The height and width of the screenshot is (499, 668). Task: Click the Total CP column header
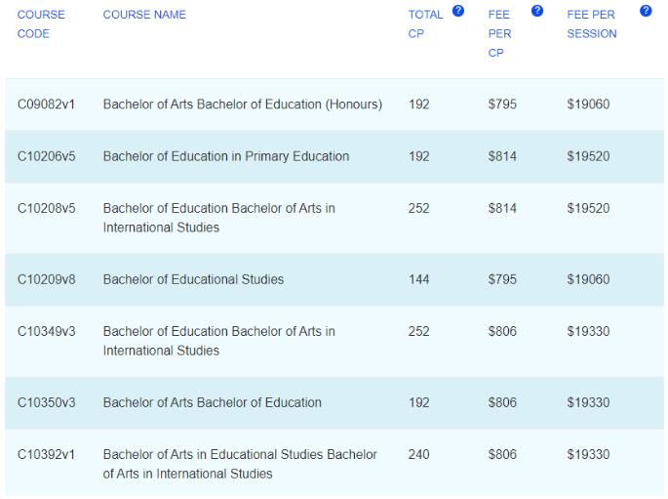(x=425, y=23)
